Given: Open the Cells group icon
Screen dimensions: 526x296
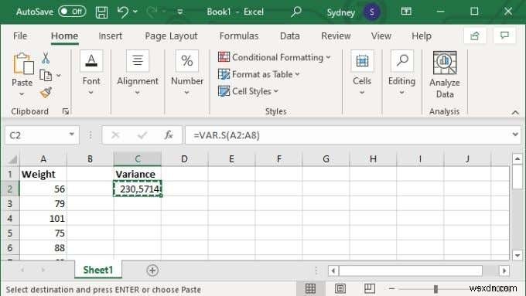Looking at the screenshot, I should [x=362, y=61].
